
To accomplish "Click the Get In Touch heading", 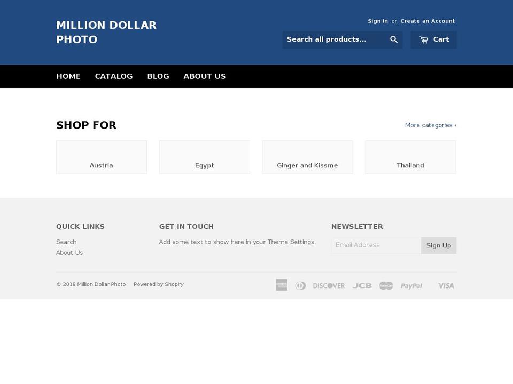I will tap(186, 227).
